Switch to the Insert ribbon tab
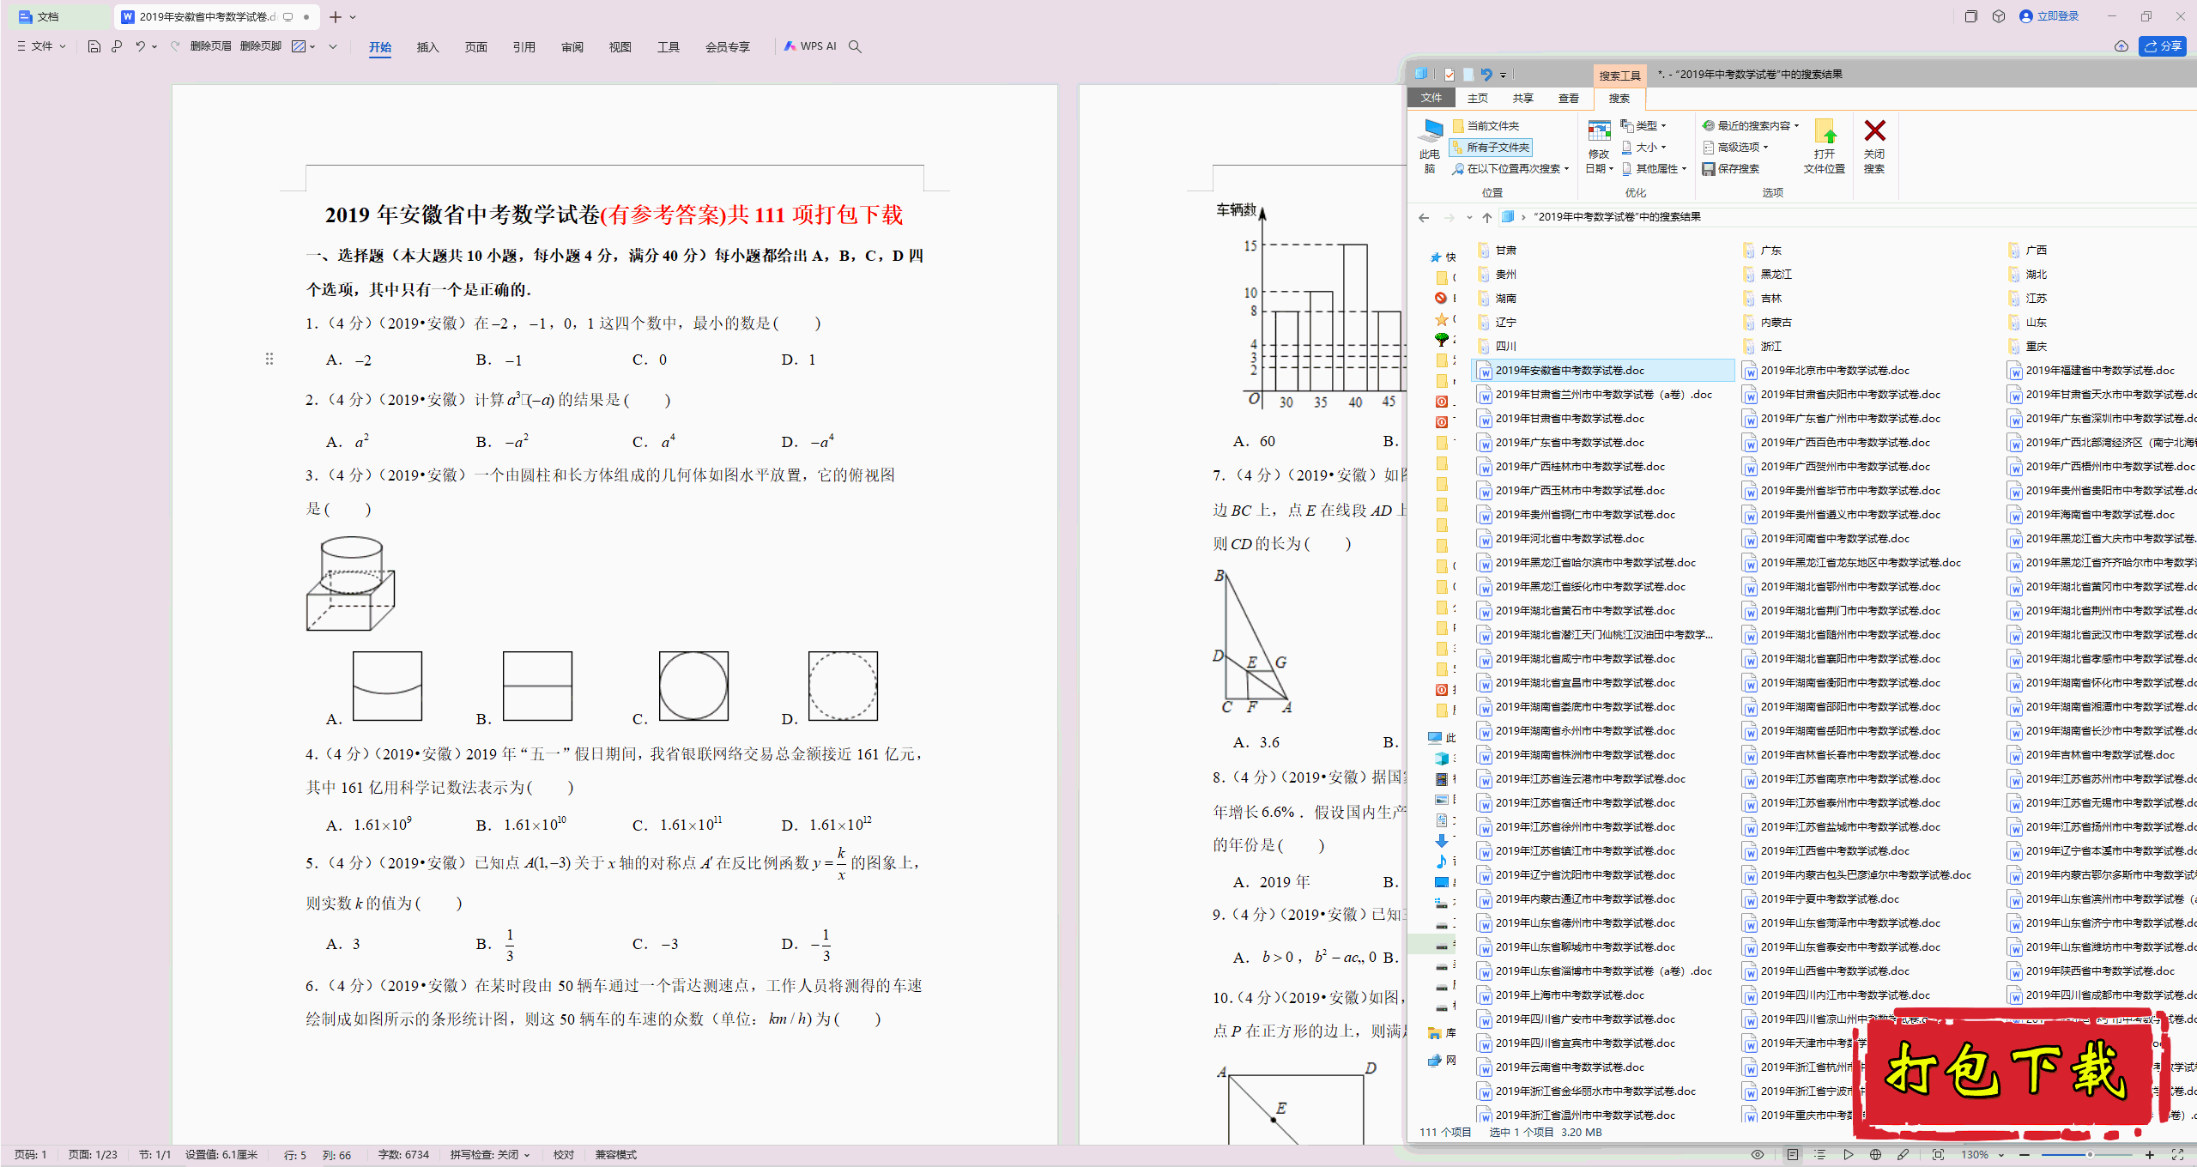2197x1167 pixels. point(427,47)
